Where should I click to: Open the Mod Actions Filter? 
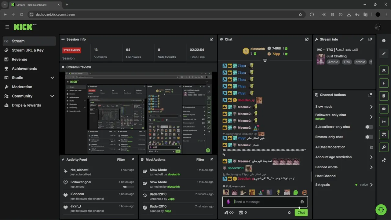(200, 159)
